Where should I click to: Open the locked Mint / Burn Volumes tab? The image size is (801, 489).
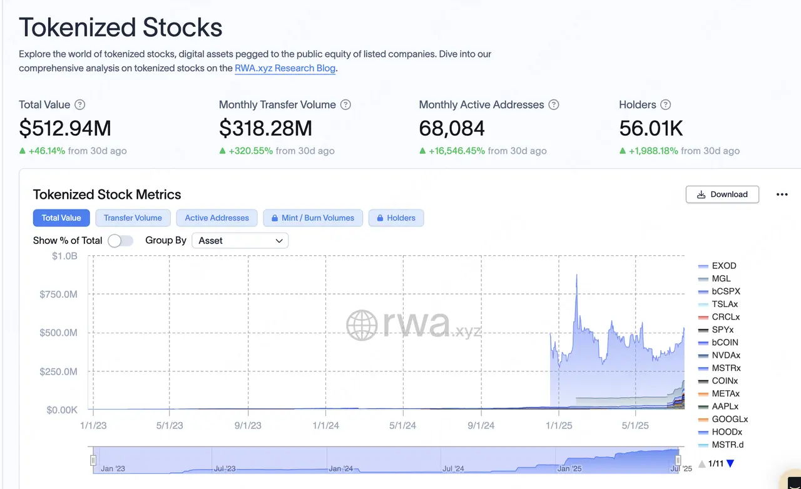click(x=313, y=218)
